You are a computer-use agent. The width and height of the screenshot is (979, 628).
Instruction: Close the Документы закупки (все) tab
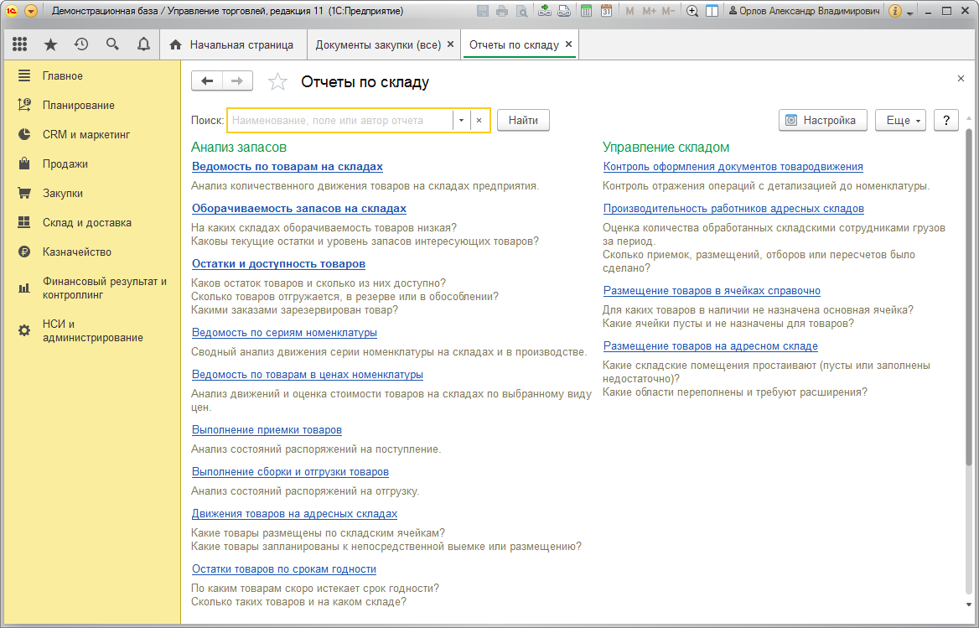450,44
